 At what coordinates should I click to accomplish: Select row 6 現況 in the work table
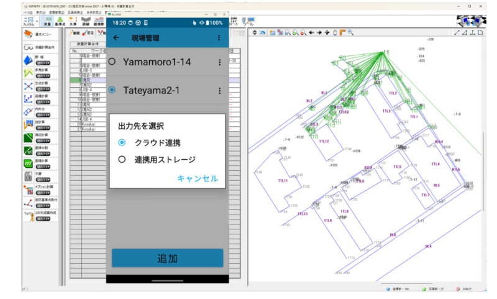(84, 80)
